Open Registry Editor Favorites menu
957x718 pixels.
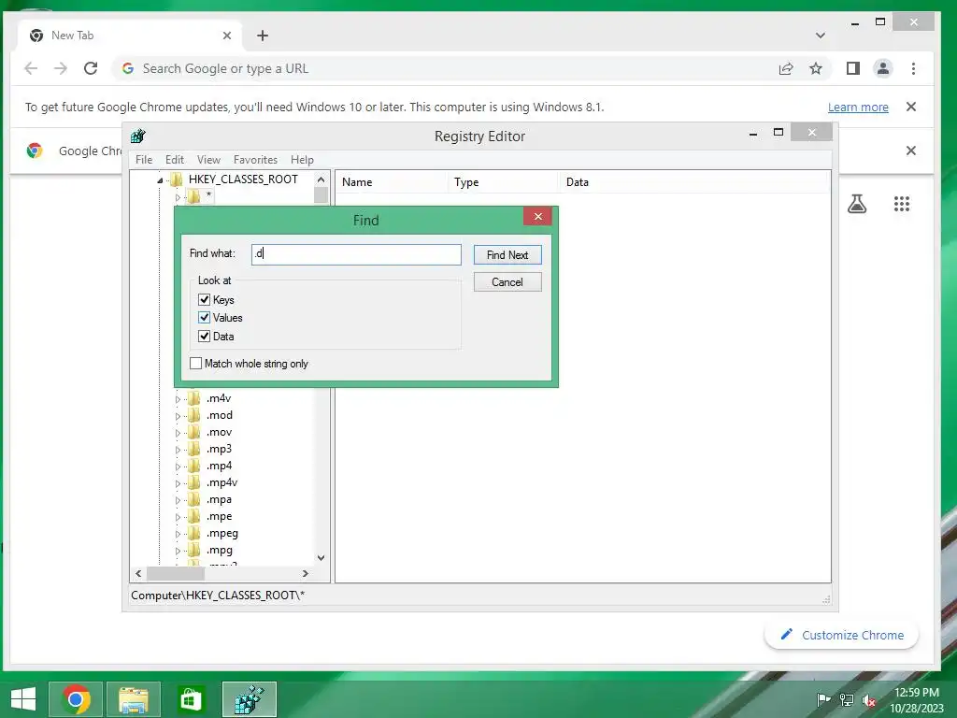coord(255,159)
